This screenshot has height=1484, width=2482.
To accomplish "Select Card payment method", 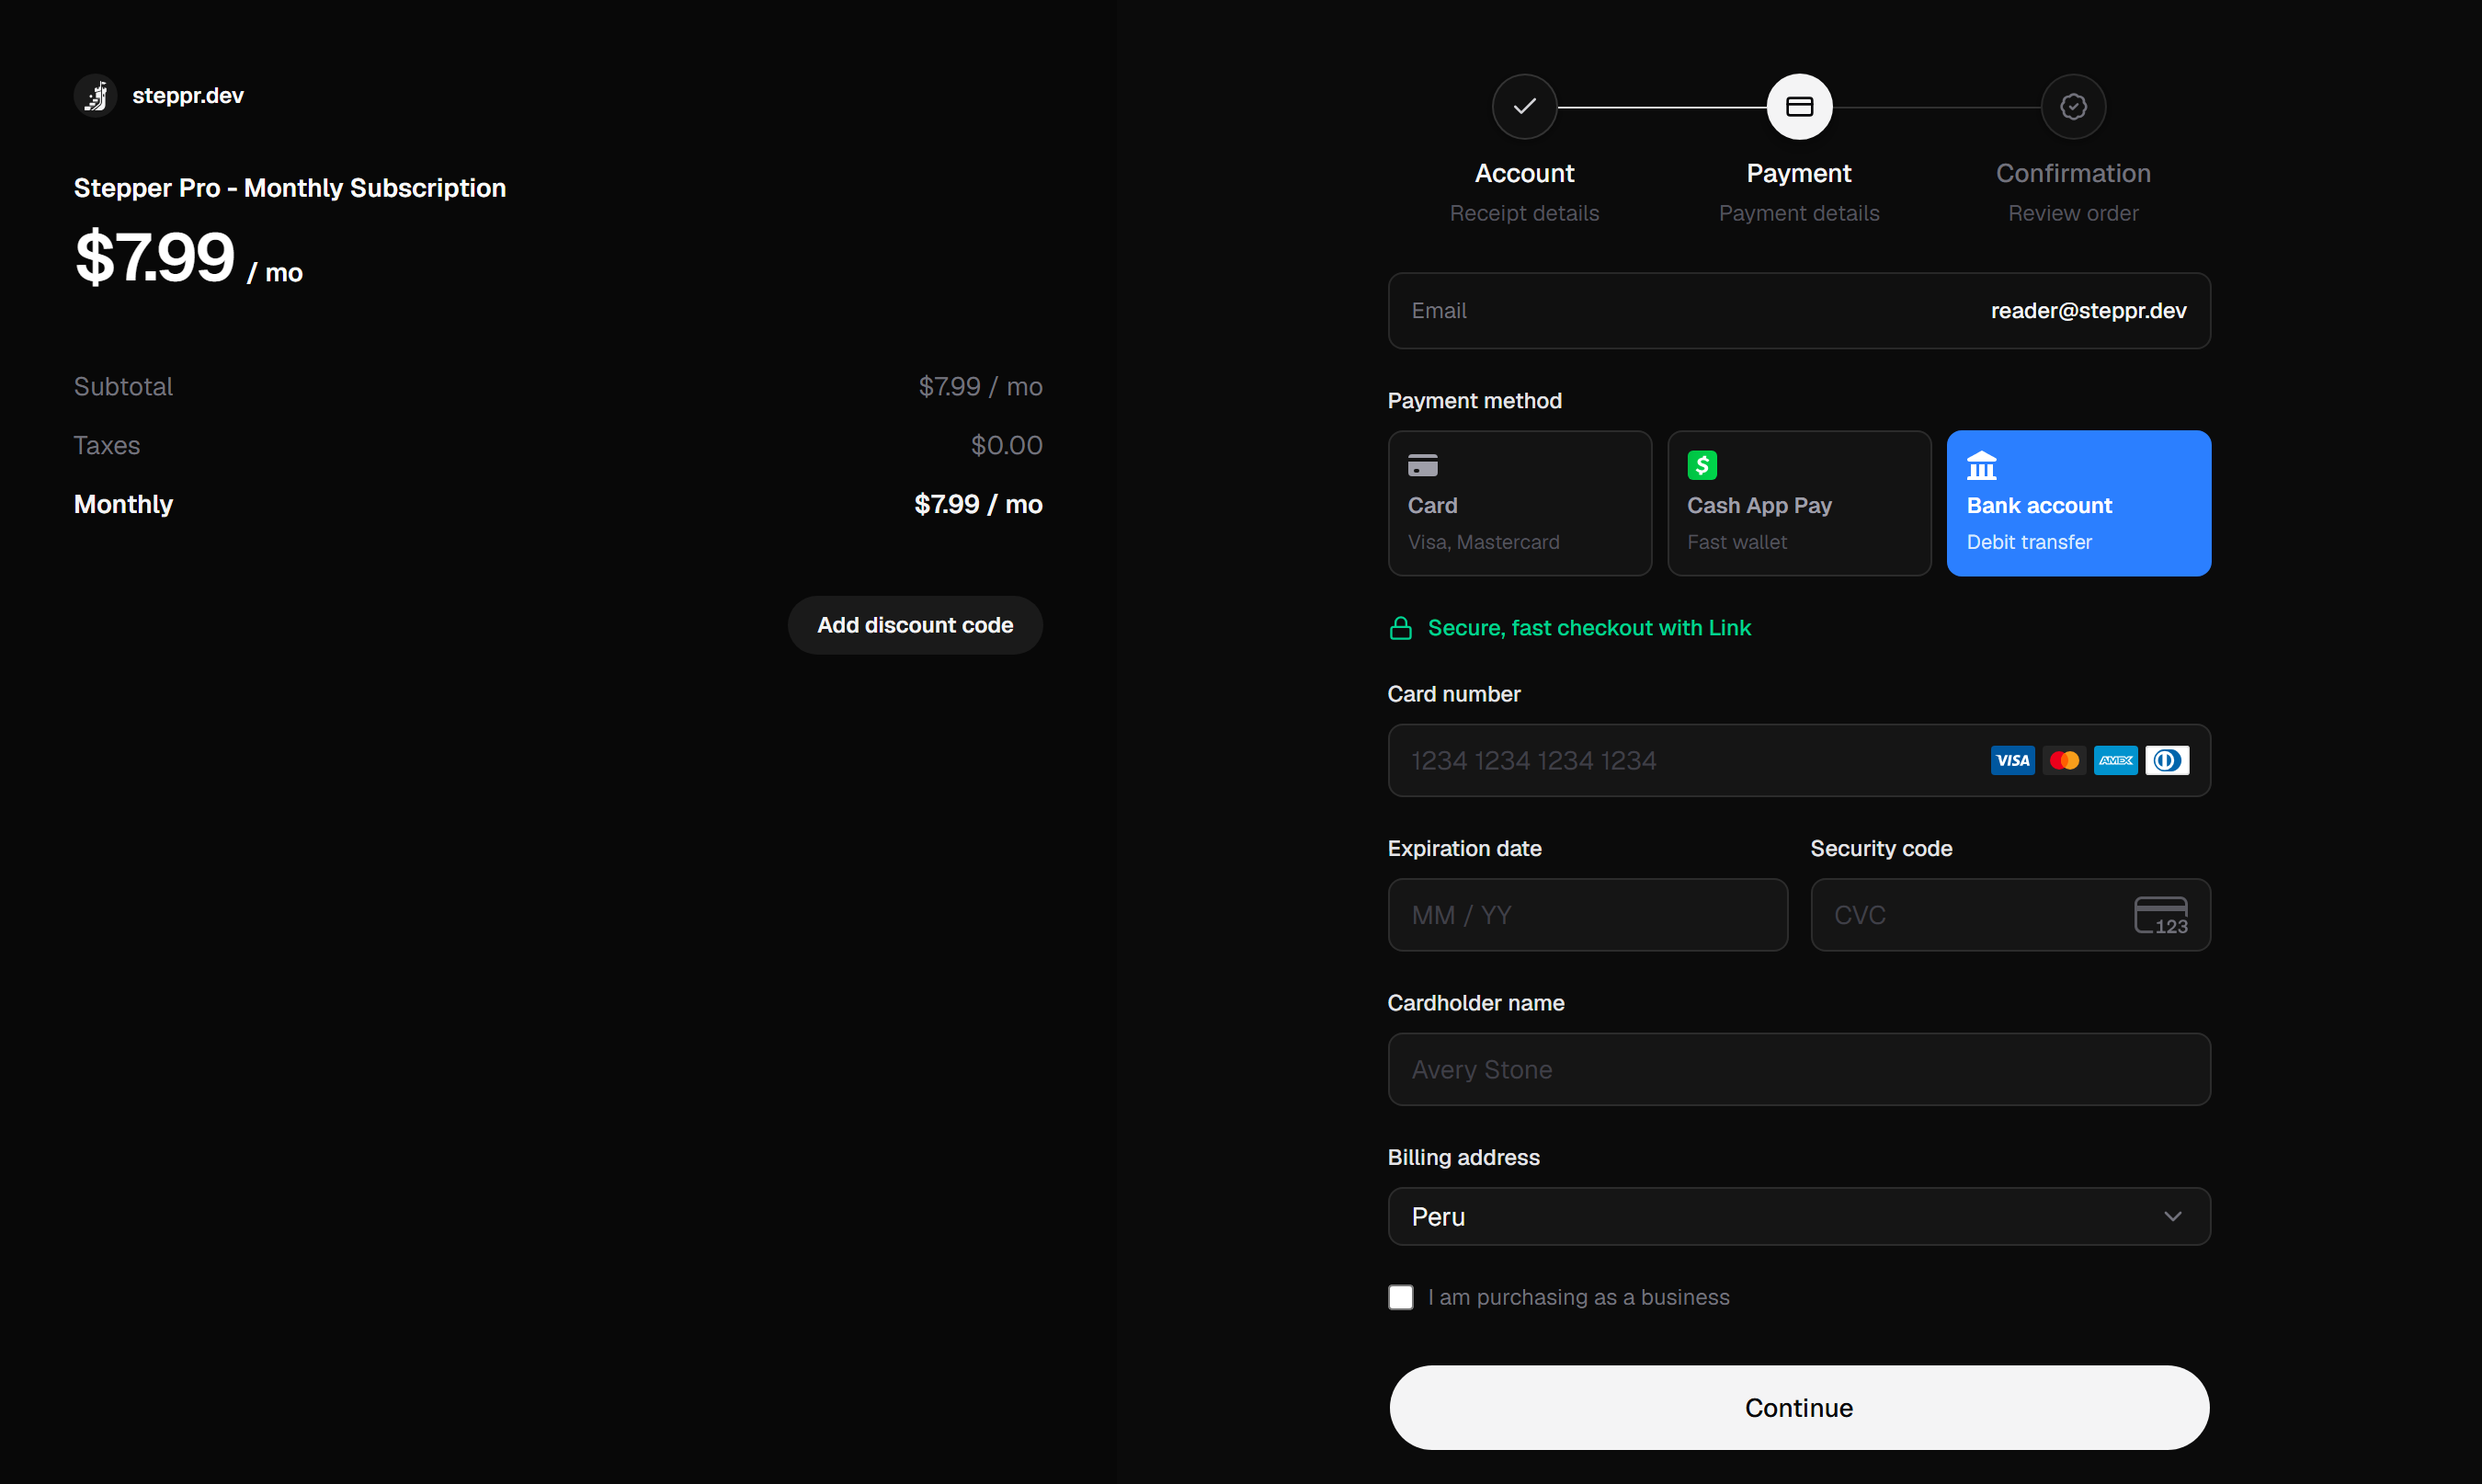I will click(1520, 503).
